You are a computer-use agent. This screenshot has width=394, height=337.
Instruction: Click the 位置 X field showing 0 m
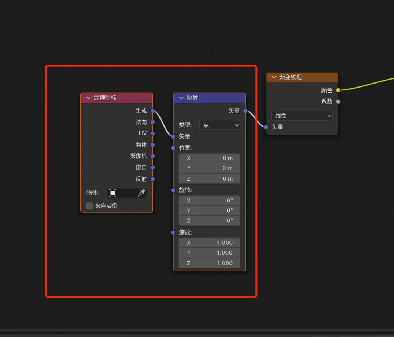pyautogui.click(x=209, y=158)
